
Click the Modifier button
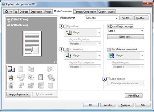141,18
